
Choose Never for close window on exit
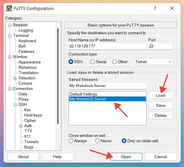point(98,141)
